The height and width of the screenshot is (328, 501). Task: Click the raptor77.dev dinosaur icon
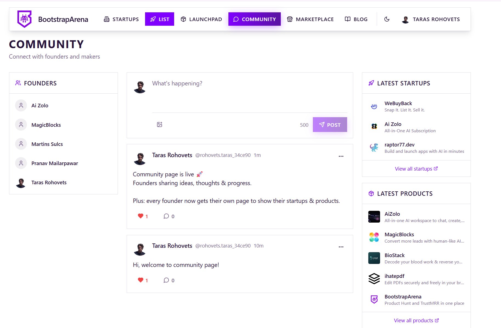[374, 148]
